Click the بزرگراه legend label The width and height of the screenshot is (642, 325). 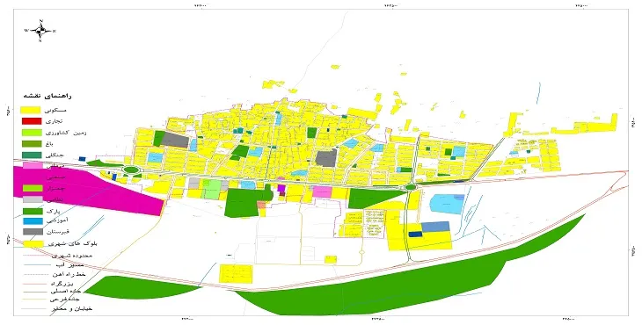(62, 284)
